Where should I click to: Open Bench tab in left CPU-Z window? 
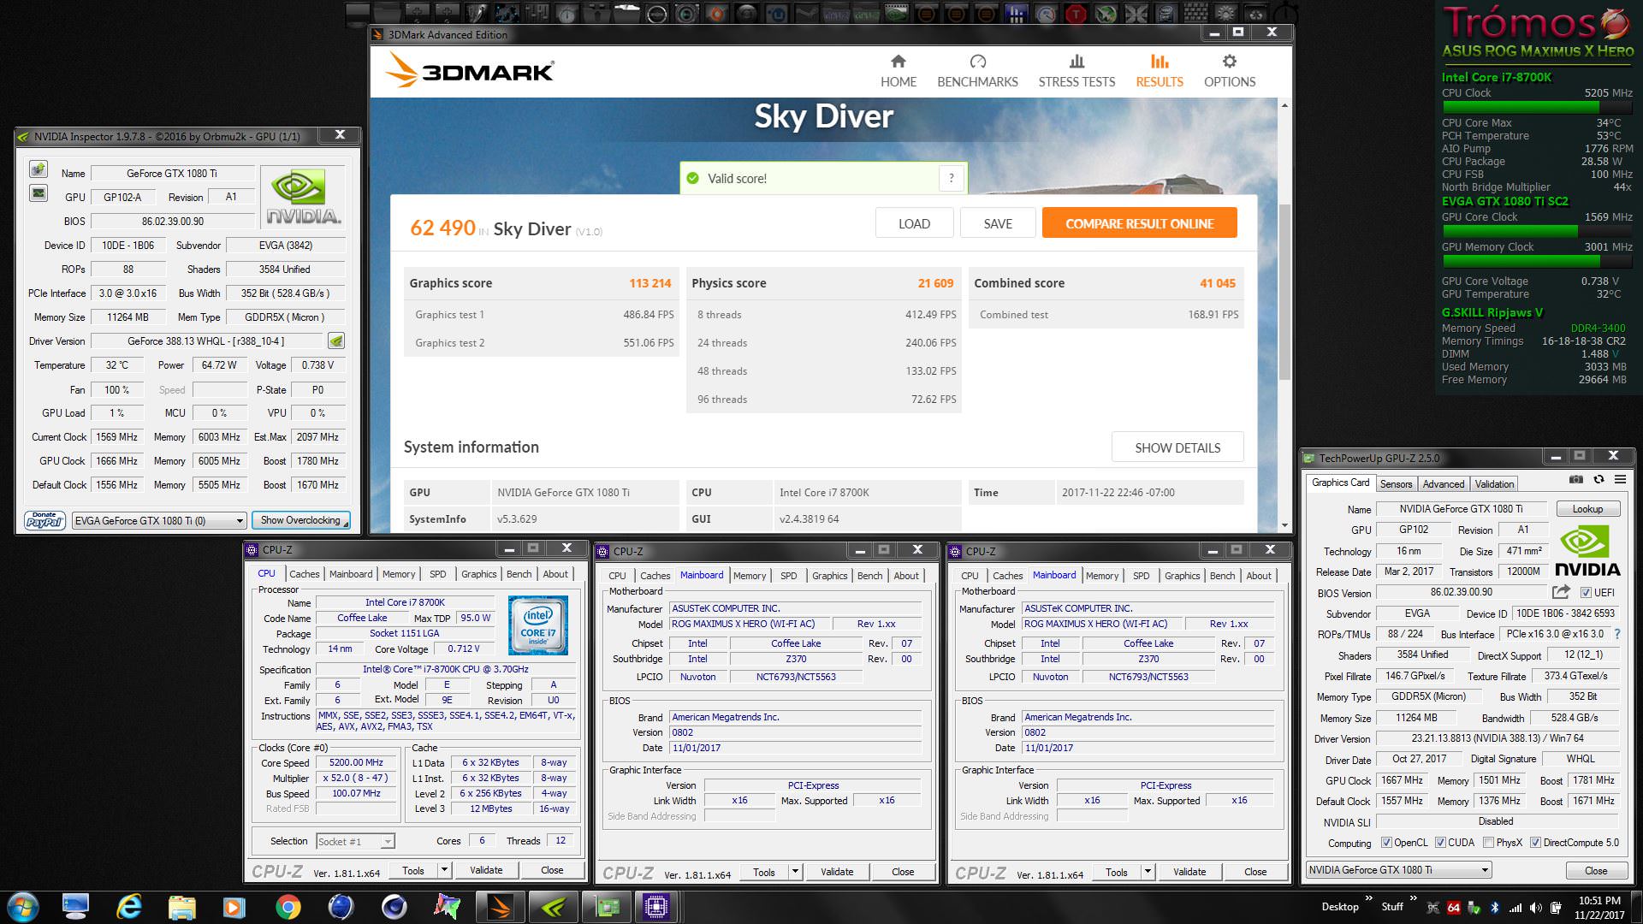(x=519, y=574)
